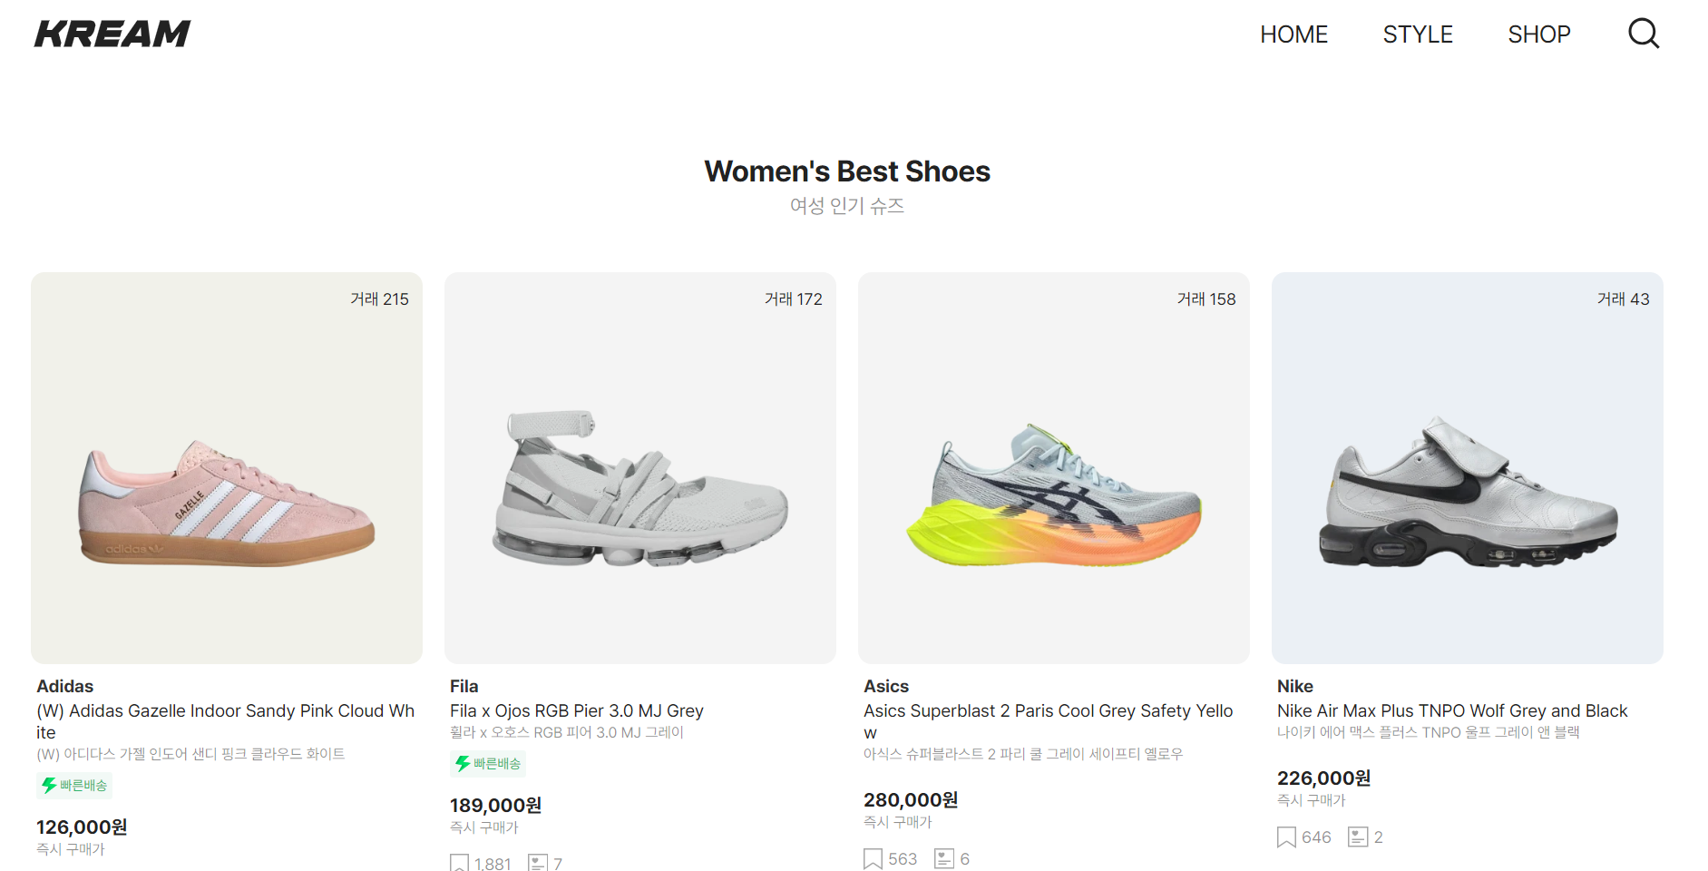Screen dimensions: 1708x871
Task: Click the Nike brand name
Action: coord(1295,687)
